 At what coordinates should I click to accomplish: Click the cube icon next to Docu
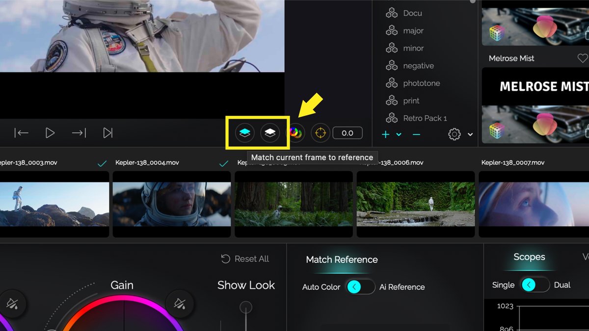[x=392, y=13]
